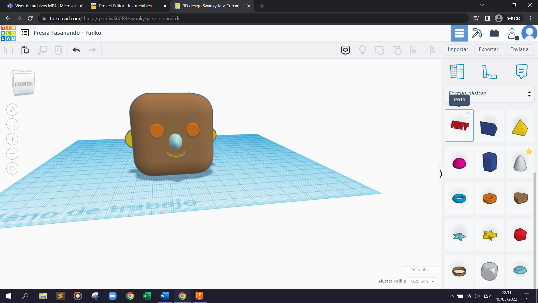Open the Workplane tool

point(457,71)
